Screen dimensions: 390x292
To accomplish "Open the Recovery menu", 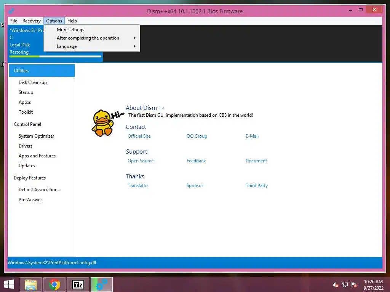I will point(31,21).
